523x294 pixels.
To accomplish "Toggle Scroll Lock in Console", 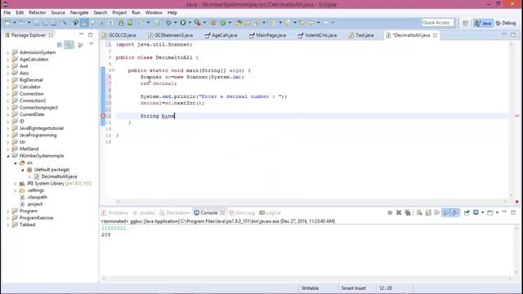I will pos(428,212).
